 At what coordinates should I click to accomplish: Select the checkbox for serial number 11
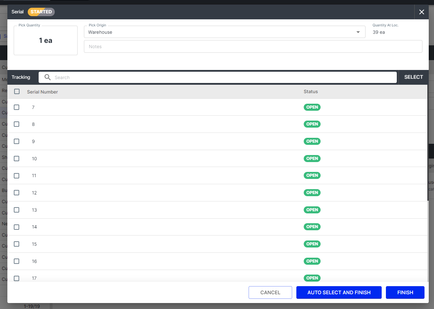(17, 175)
